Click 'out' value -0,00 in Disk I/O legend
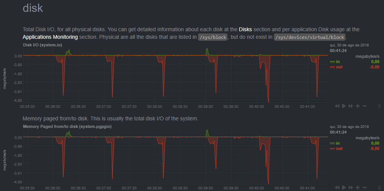The image size is (384, 191). tap(374, 67)
